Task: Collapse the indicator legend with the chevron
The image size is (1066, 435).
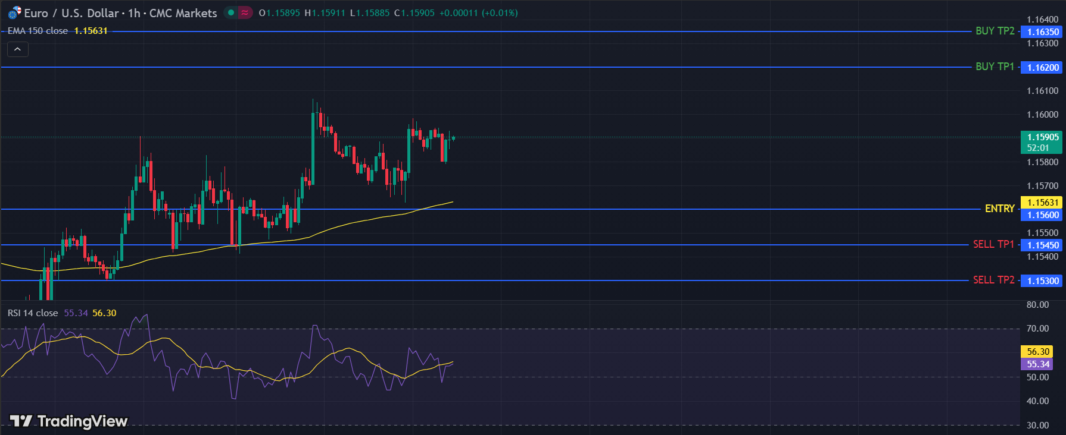Action: [x=18, y=49]
